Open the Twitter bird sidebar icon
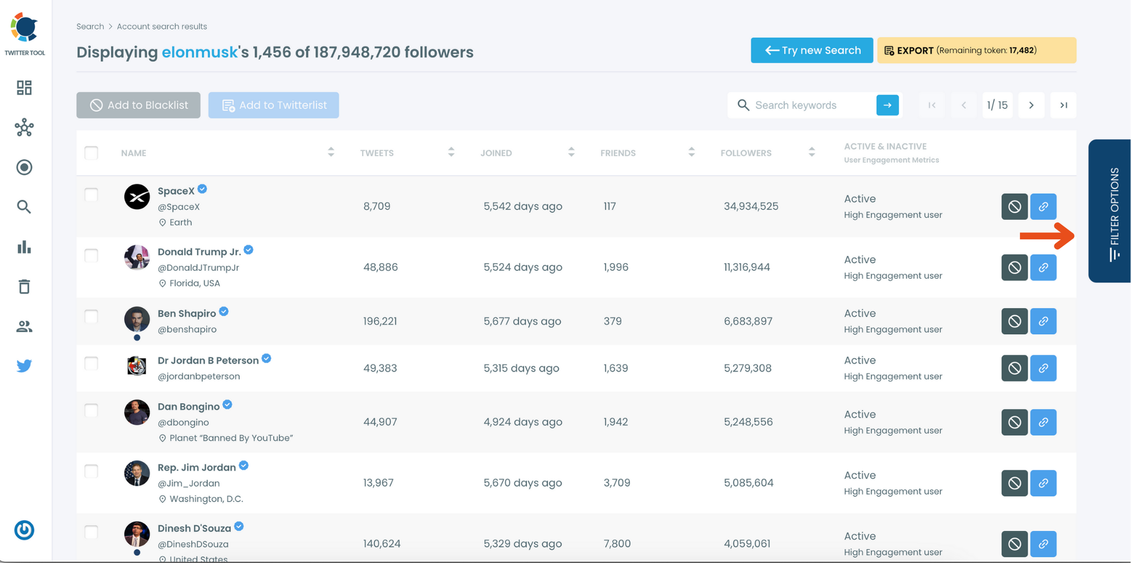Viewport: 1131px width, 563px height. coord(24,366)
